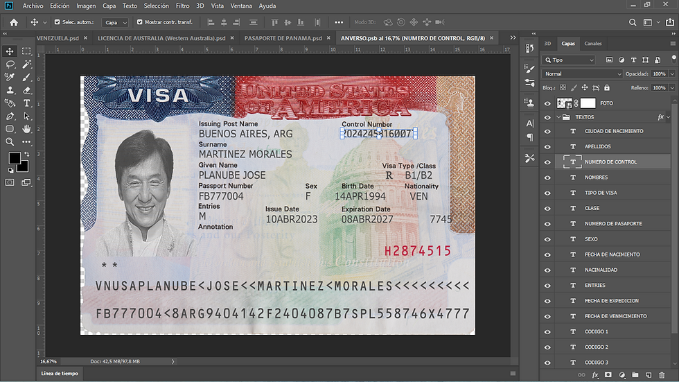Image resolution: width=679 pixels, height=382 pixels.
Task: Click the filter by type layers icon
Action: pyautogui.click(x=633, y=60)
